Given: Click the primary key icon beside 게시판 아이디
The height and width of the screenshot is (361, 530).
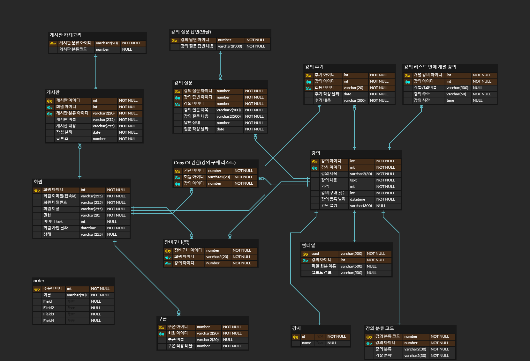Looking at the screenshot, I should click(50, 100).
